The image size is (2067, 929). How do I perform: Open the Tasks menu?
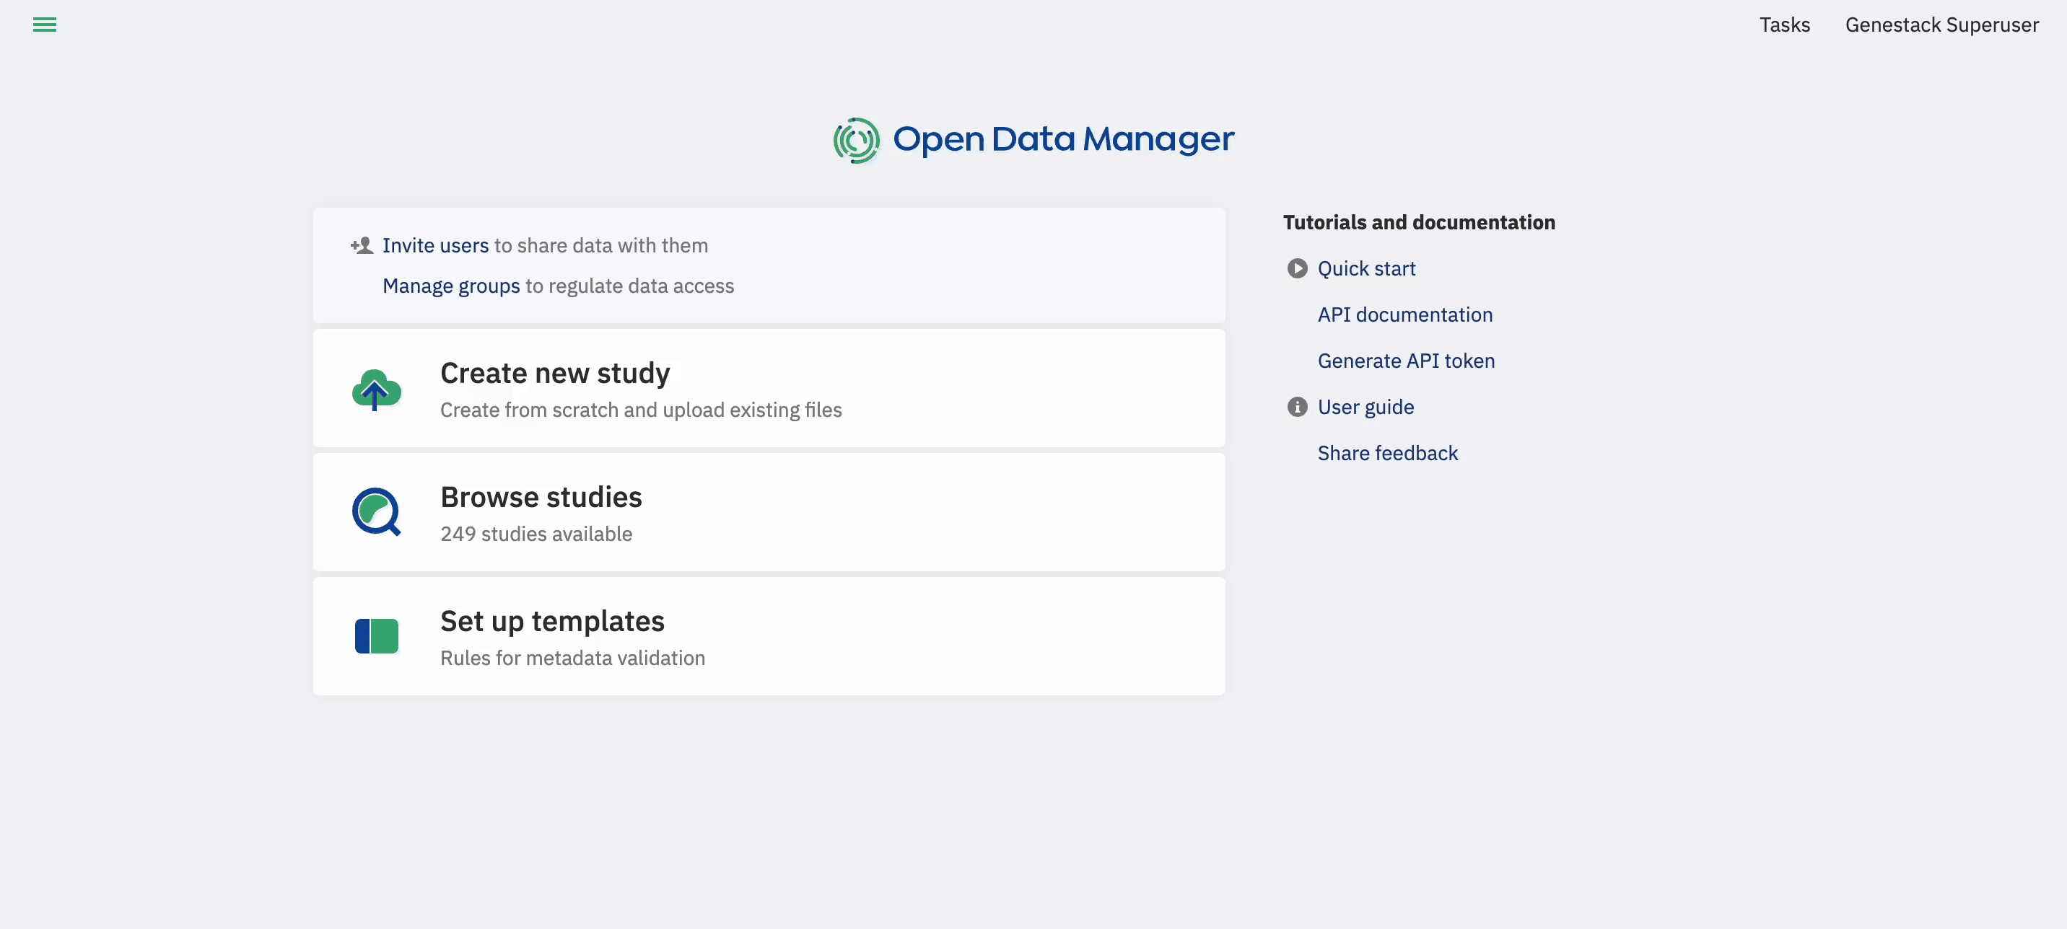click(1785, 25)
